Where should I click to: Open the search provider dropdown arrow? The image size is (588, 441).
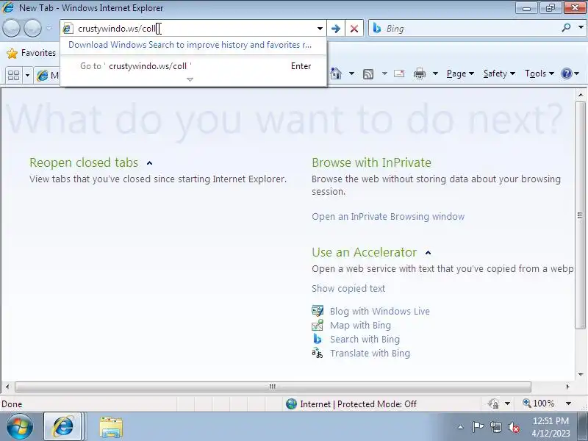581,28
